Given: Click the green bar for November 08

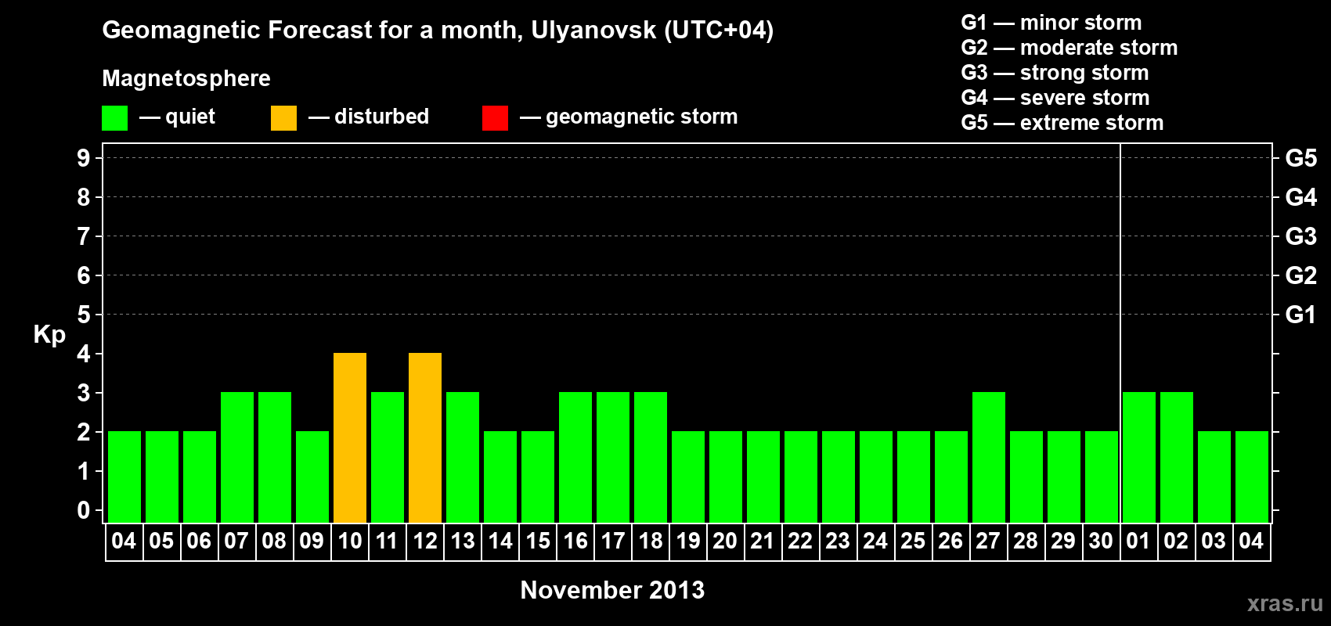Looking at the screenshot, I should [275, 457].
